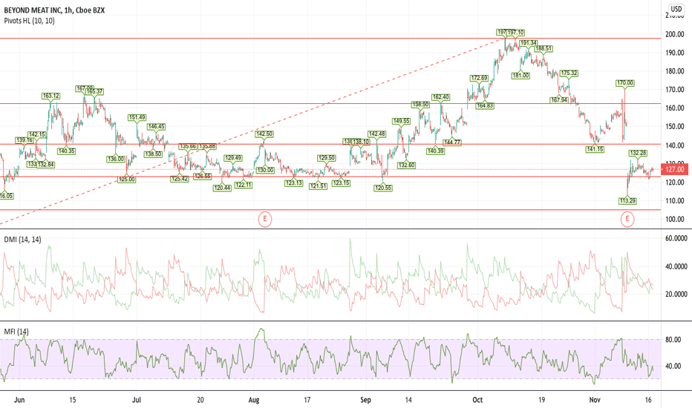The height and width of the screenshot is (408, 692).
Task: Click the 167.94 pivot low label
Action: point(559,100)
